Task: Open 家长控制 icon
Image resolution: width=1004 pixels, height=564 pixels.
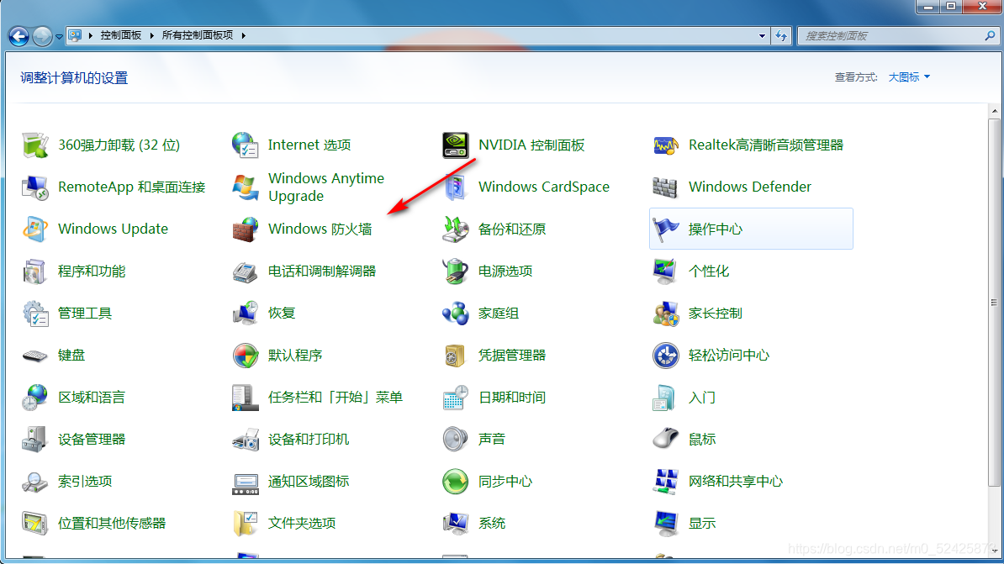Action: pyautogui.click(x=665, y=313)
